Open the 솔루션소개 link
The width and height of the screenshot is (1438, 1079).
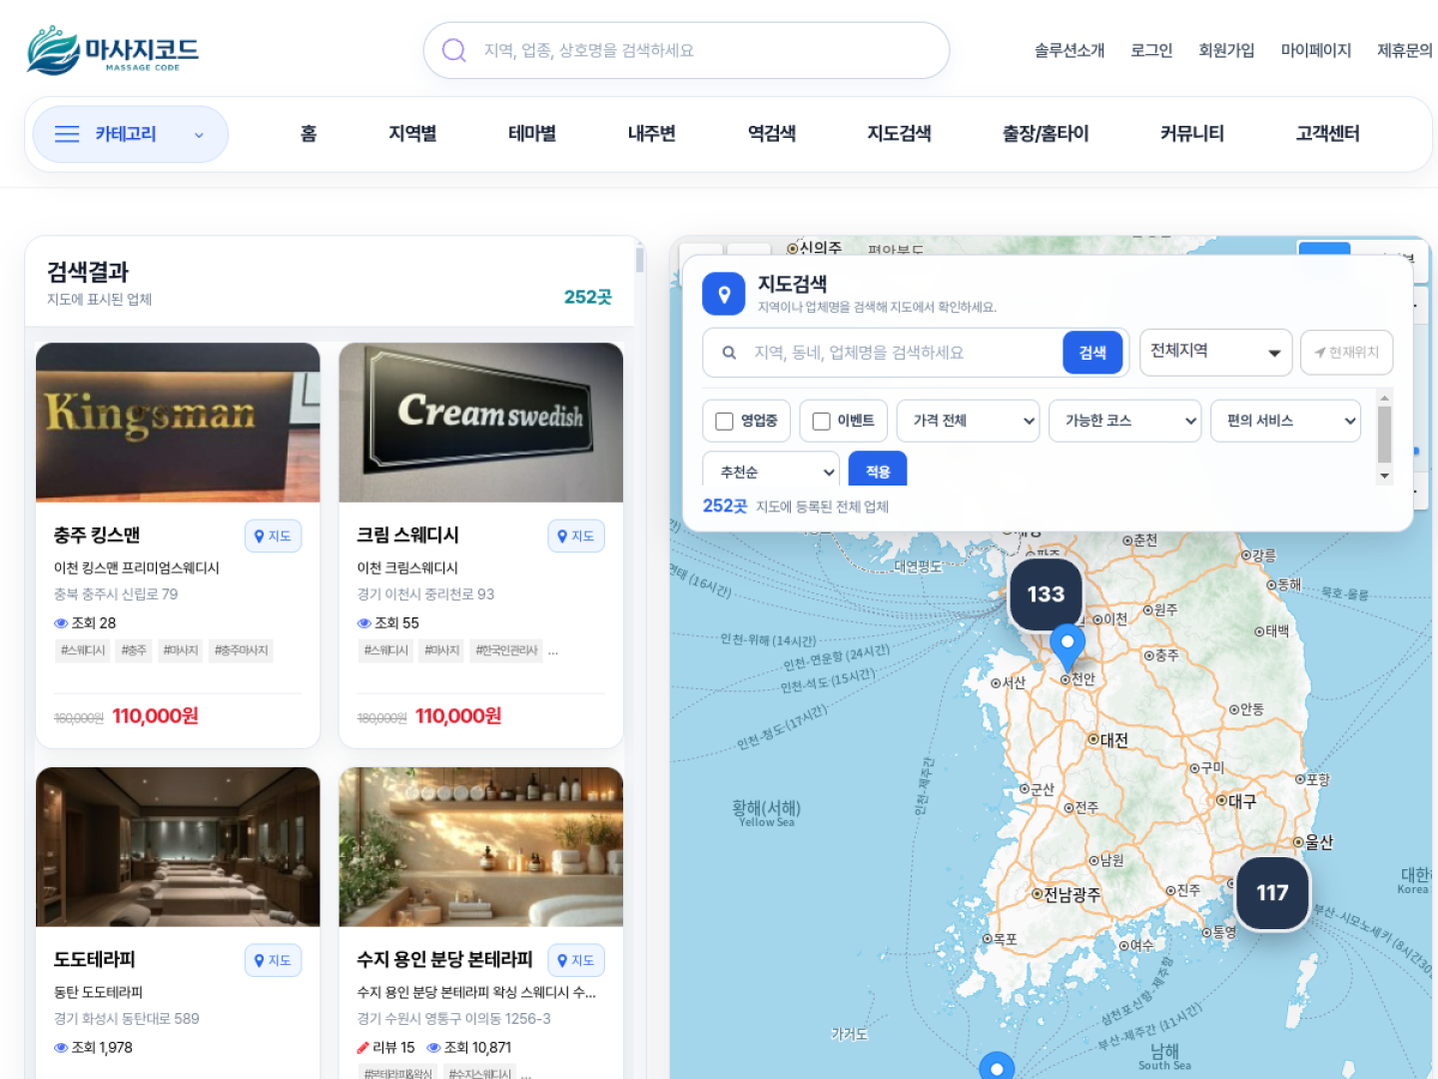click(x=1070, y=50)
